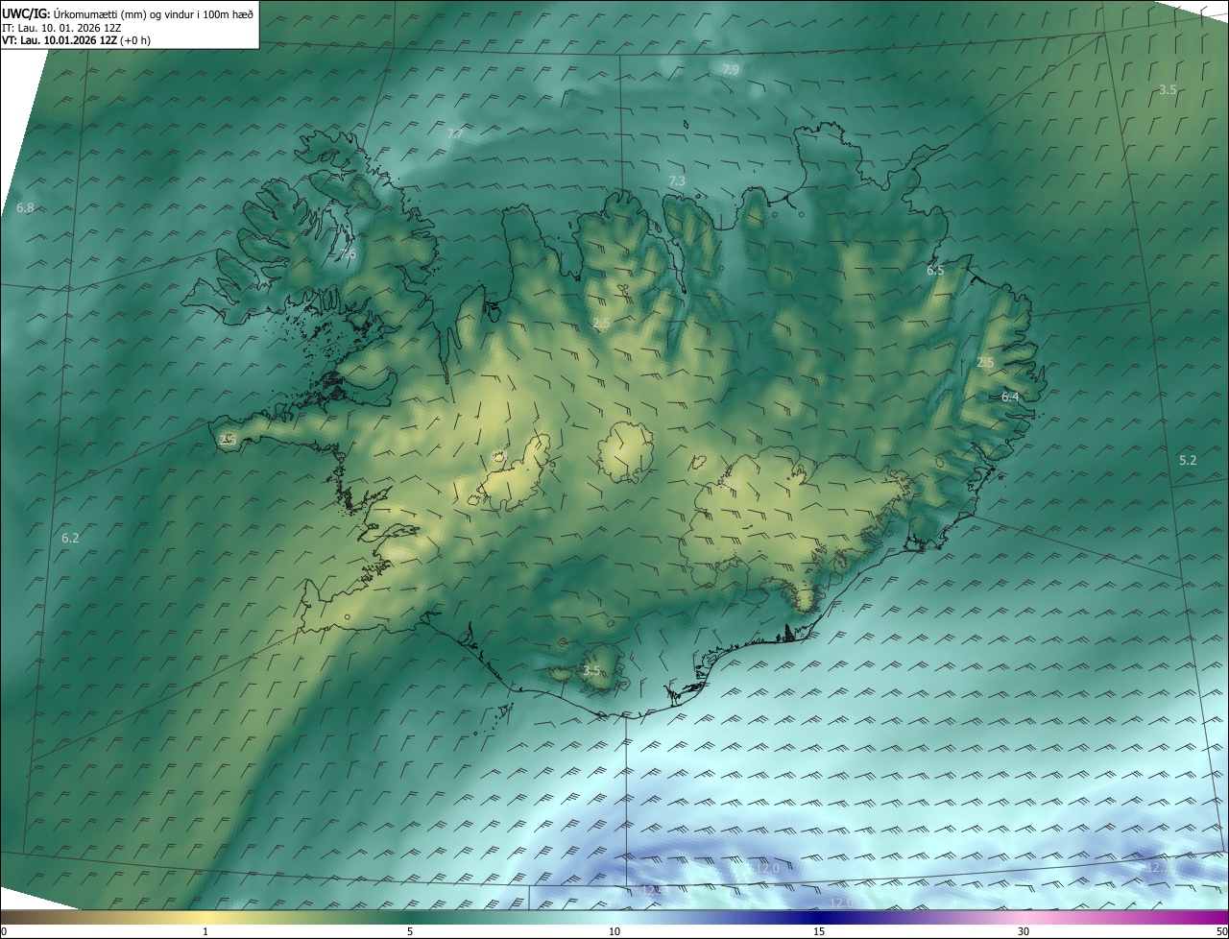Select the 'IT: Lau. 10. 01. 2026 12Z' line
The height and width of the screenshot is (939, 1229).
click(63, 28)
